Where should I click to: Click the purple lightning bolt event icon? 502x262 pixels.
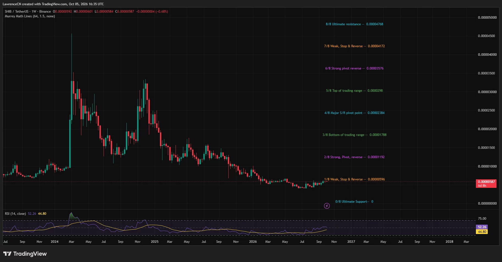click(327, 206)
